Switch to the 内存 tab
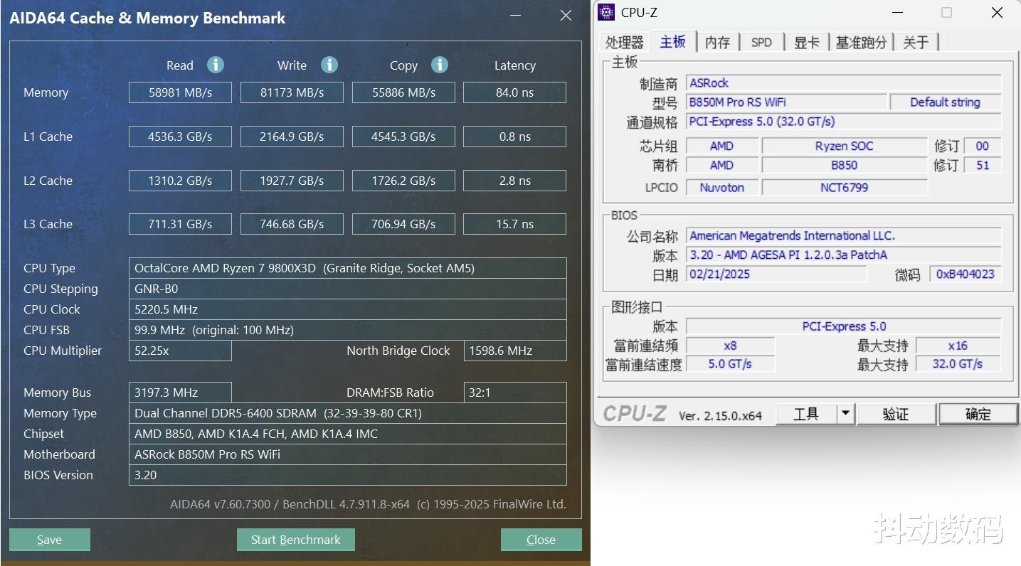 click(x=718, y=43)
